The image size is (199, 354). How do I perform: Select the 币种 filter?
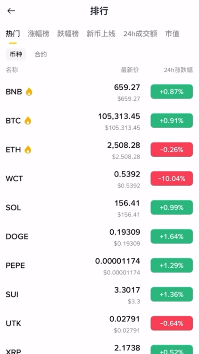(x=16, y=54)
